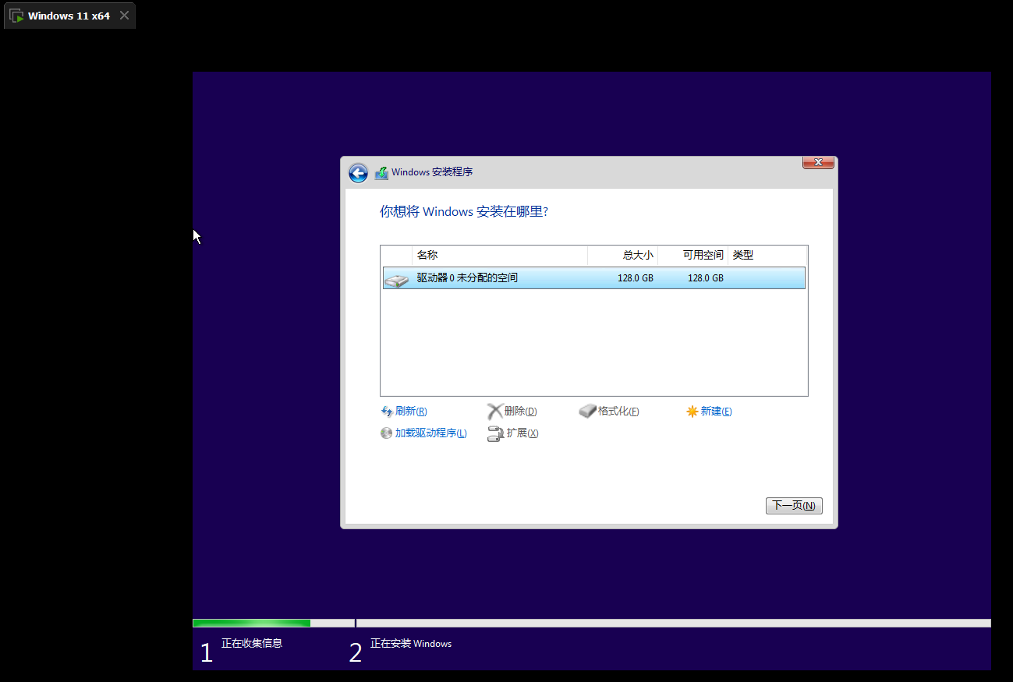
Task: Sort by the 可用空间 column header
Action: coord(693,255)
